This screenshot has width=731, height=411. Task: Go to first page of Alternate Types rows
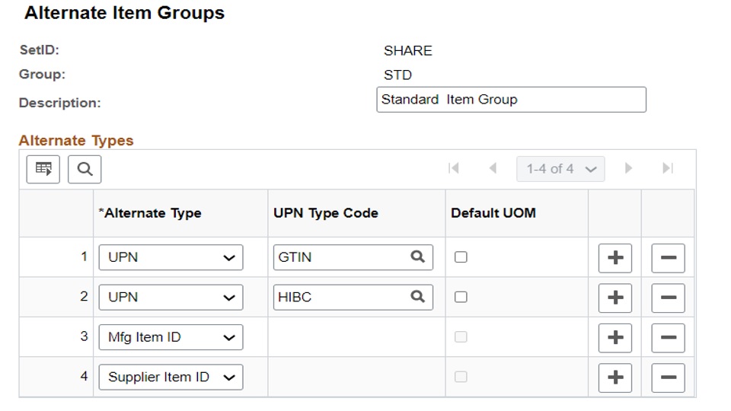tap(453, 168)
